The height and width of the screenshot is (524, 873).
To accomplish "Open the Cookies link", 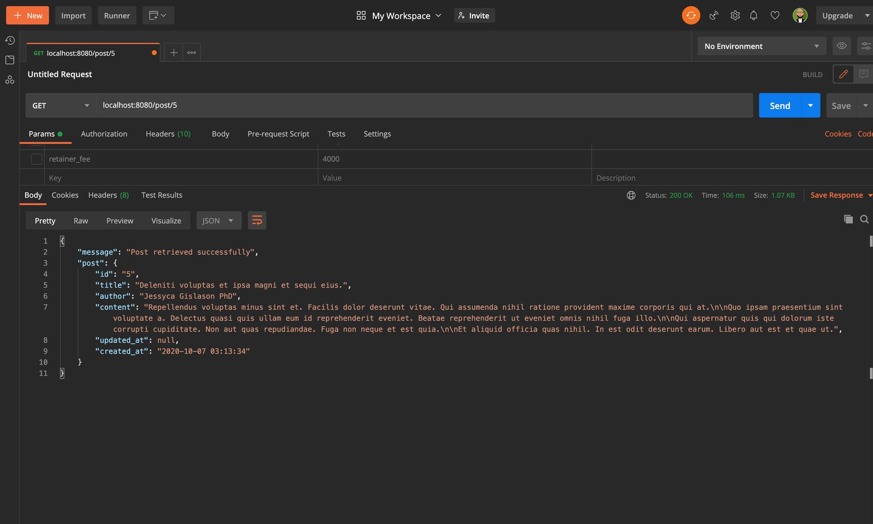I will tap(838, 134).
